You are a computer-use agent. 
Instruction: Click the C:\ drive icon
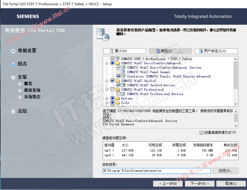coord(106,150)
